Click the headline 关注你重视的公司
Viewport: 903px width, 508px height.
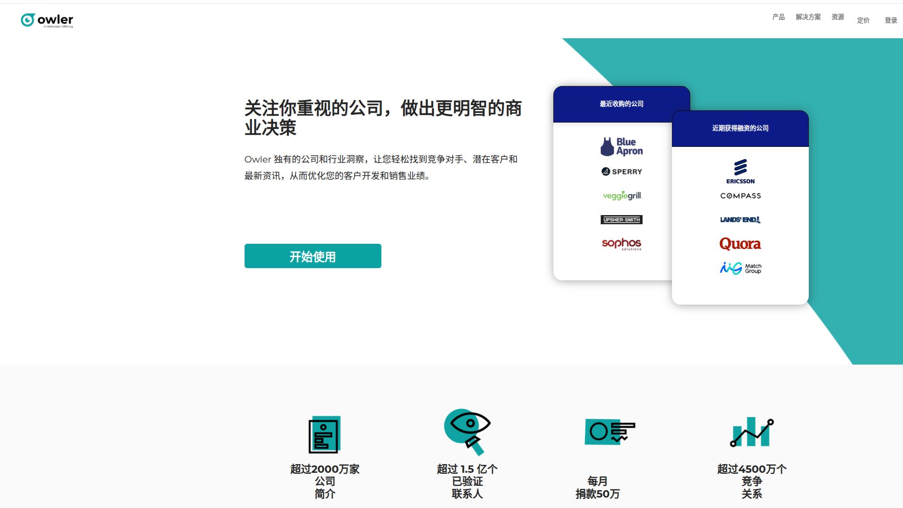coord(383,118)
